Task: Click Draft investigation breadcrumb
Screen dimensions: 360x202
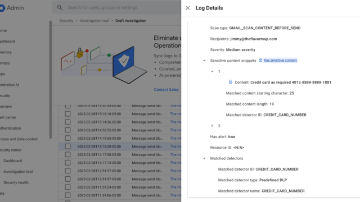Action: coord(130,21)
